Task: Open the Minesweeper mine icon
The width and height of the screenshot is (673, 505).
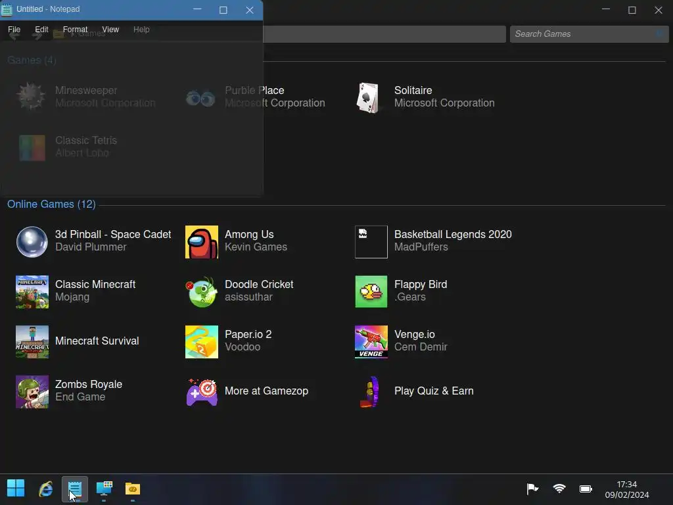Action: click(x=31, y=96)
